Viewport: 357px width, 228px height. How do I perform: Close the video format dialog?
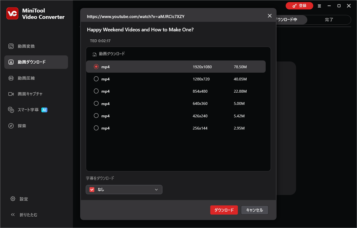tap(269, 16)
